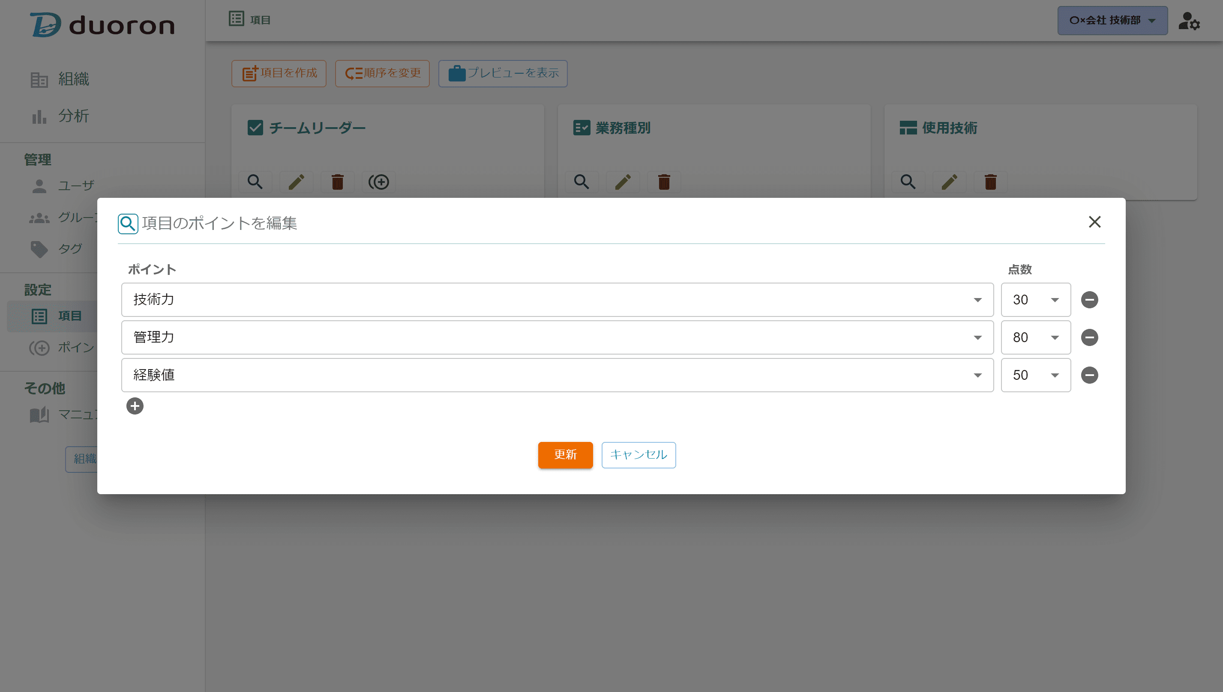Click the キャンセル button
Screen dimensions: 1223x692
638,455
